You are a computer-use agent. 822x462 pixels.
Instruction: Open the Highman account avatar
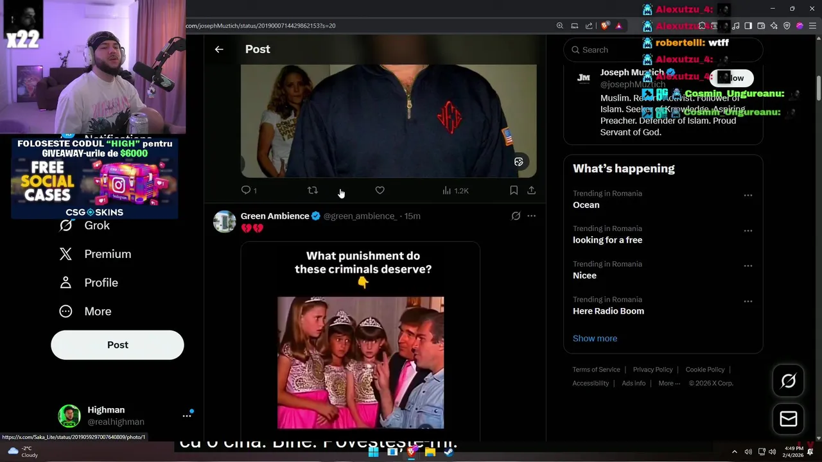pos(69,416)
